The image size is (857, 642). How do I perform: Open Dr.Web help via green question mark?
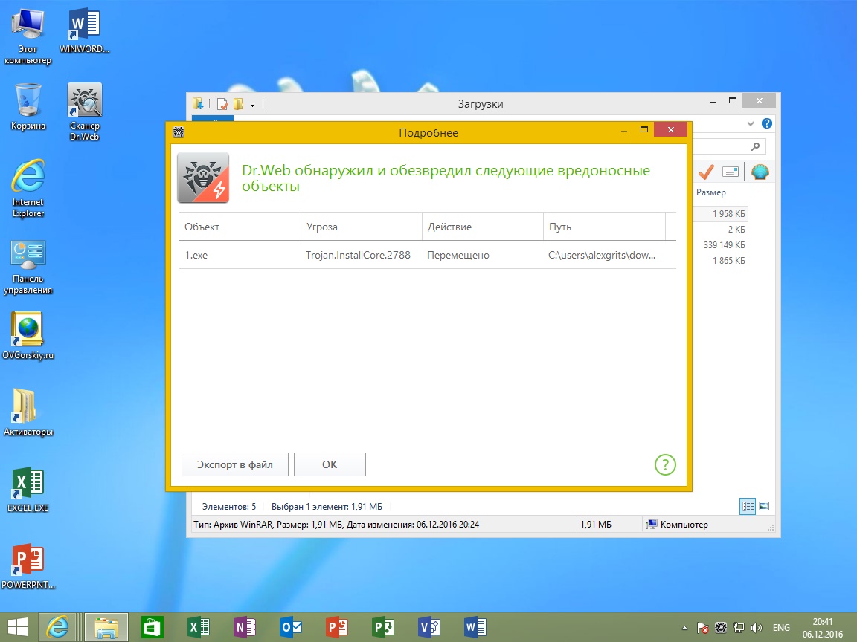(x=665, y=465)
